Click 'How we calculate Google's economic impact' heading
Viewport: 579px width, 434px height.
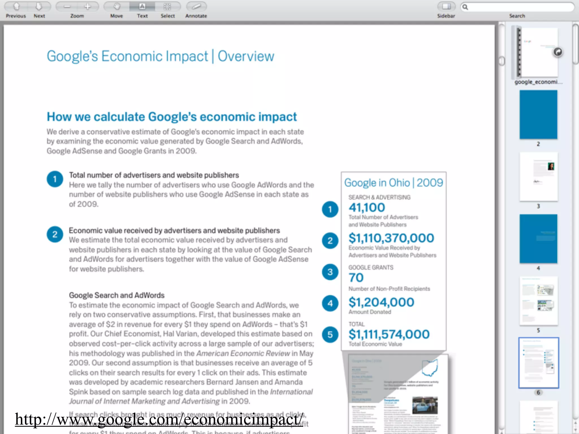(172, 117)
